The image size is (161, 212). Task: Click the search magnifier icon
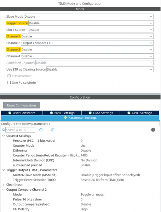(4, 130)
